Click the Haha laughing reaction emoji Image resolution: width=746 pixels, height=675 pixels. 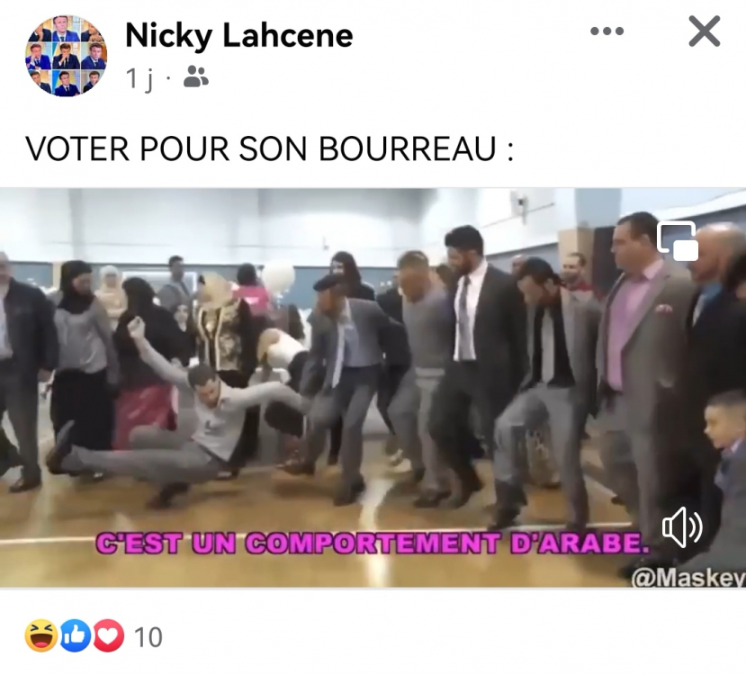40,636
